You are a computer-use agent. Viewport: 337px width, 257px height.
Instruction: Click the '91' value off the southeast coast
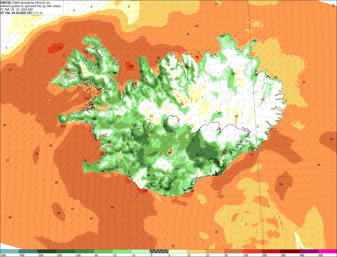pos(252,155)
